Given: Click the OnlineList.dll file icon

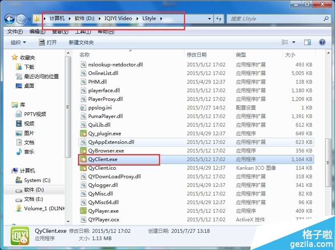Looking at the screenshot, I should [x=83, y=73].
